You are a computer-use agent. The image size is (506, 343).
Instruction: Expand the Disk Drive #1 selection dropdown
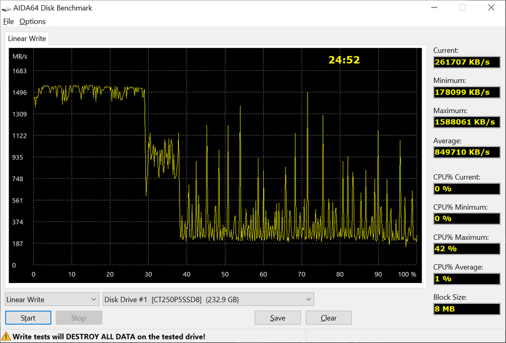coord(208,299)
